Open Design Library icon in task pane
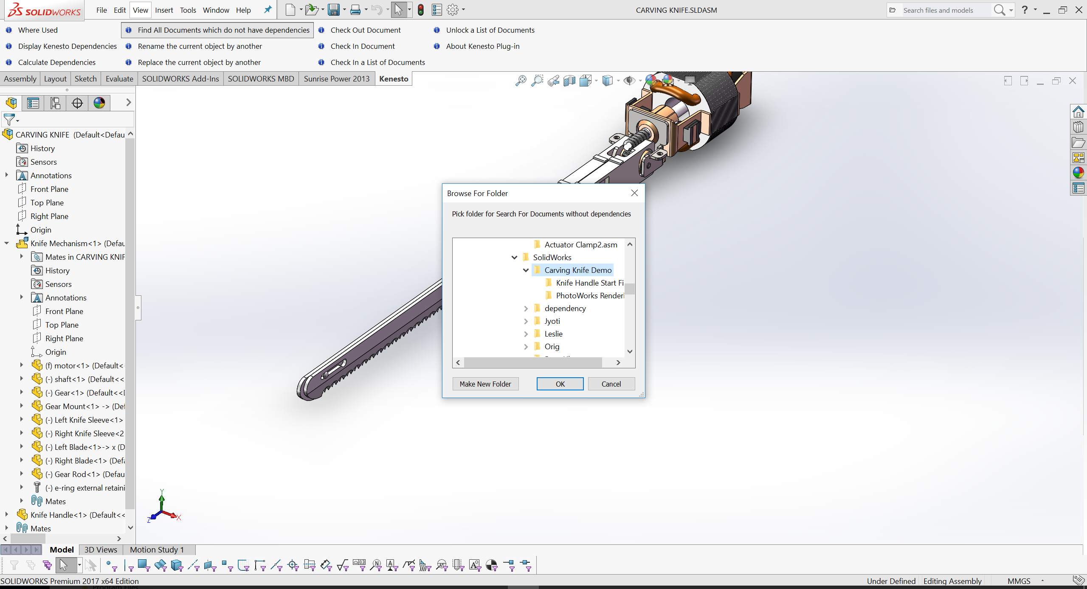This screenshot has height=589, width=1087. [x=1078, y=127]
